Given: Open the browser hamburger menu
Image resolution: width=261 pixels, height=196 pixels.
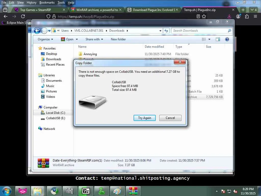Looking at the screenshot, I should pyautogui.click(x=255, y=16).
